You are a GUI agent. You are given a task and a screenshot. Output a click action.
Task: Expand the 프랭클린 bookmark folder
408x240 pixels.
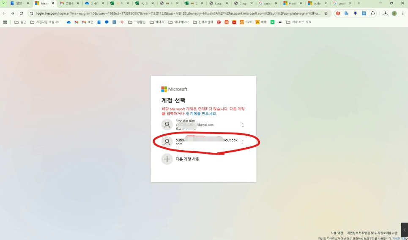click(x=137, y=22)
